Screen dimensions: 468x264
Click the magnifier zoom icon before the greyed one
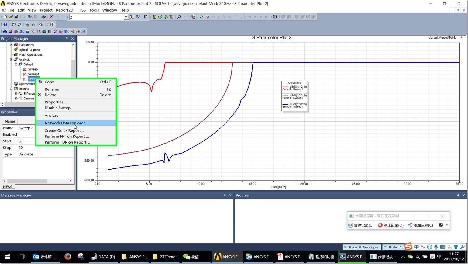(x=41, y=24)
